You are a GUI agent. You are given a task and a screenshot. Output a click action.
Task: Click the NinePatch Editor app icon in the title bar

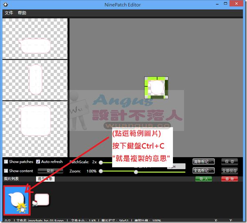click(5, 5)
